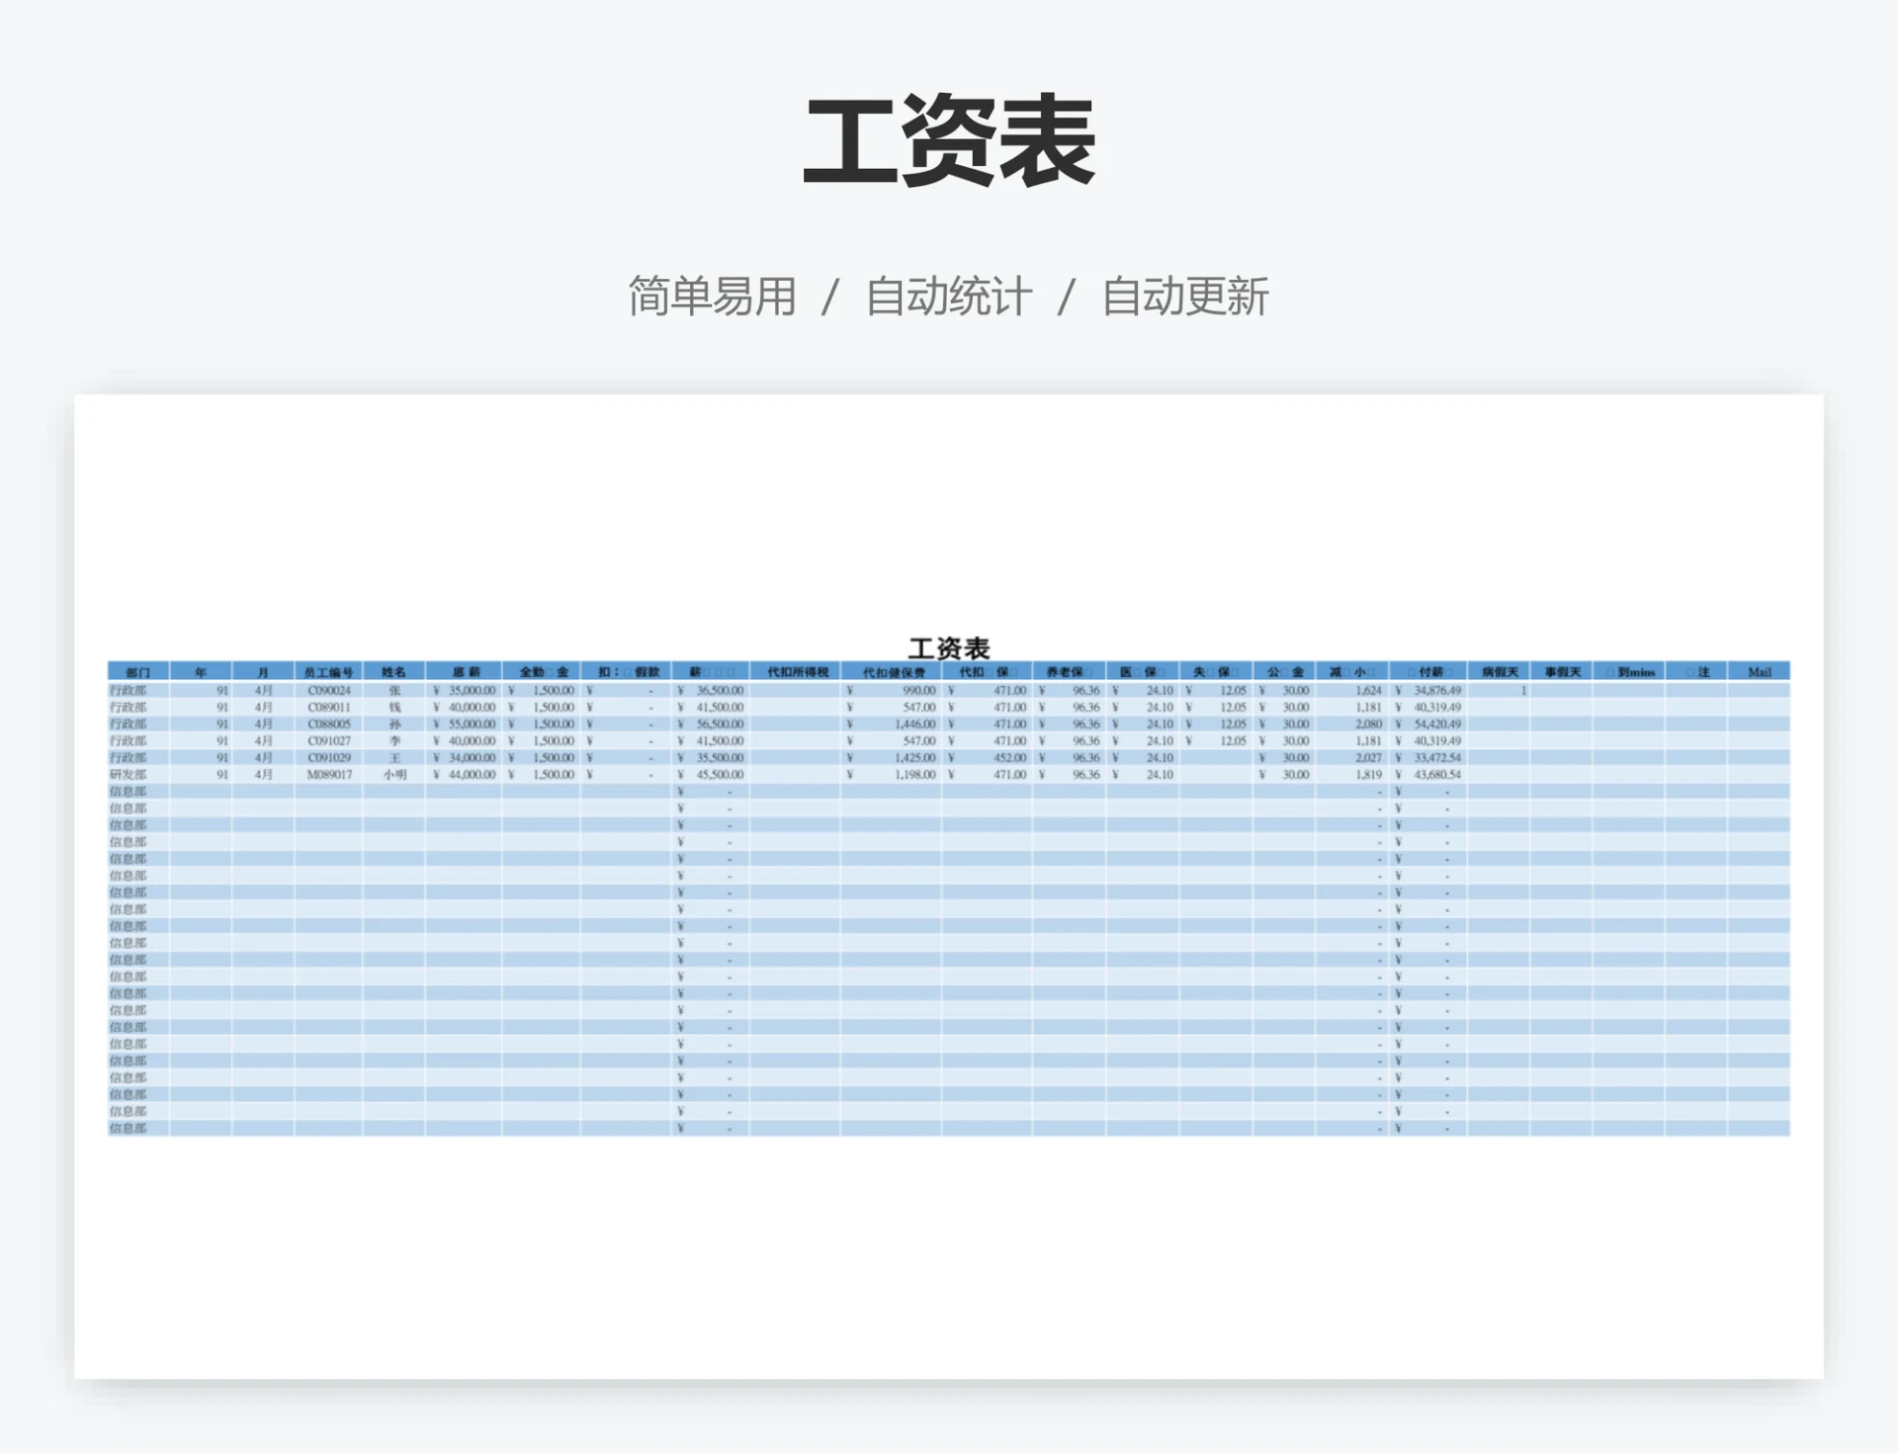
Task: Select the 部门 column header
Action: point(135,672)
